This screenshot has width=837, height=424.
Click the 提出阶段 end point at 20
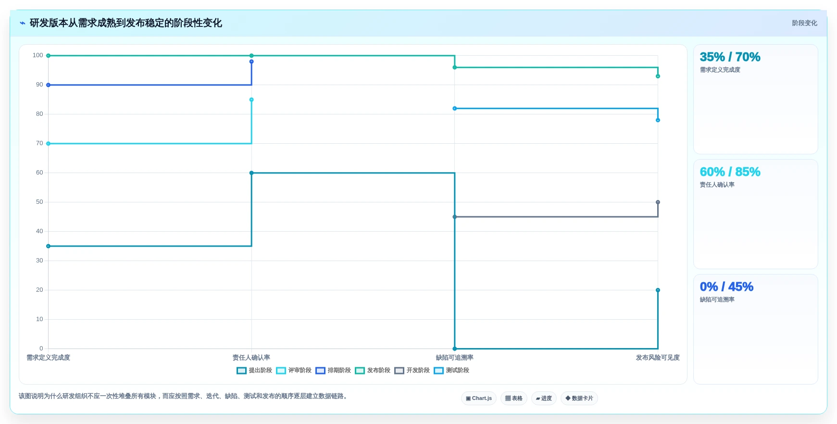658,290
